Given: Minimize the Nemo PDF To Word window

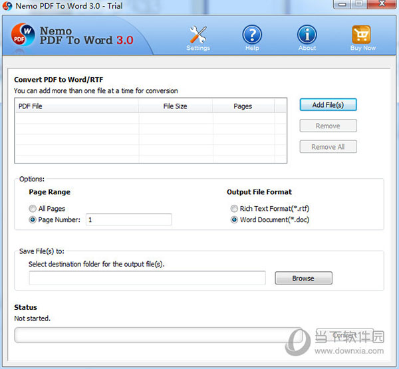Looking at the screenshot, I should [x=342, y=4].
